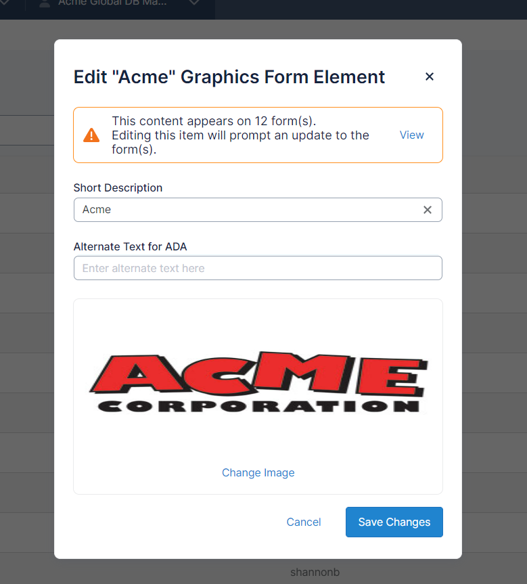527x584 pixels.
Task: Click the dialog title heading text
Action: pyautogui.click(x=229, y=77)
